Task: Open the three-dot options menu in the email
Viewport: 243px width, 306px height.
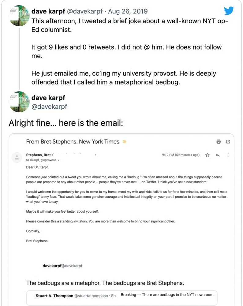Action: tap(228, 155)
